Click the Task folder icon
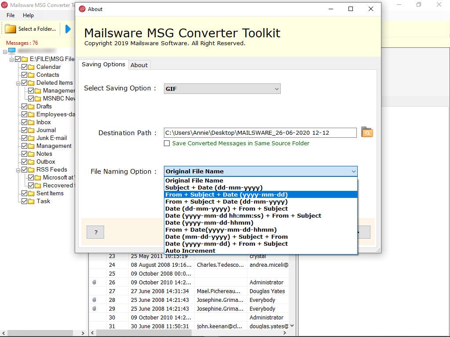 31,201
